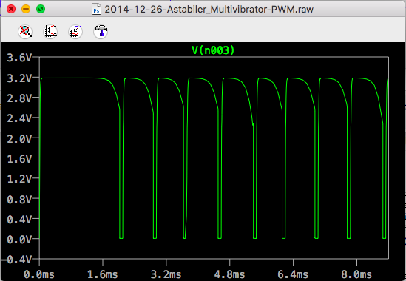Click the 1.6V vertical axis label
Viewport: 406px width, 281px height.
pyautogui.click(x=19, y=159)
